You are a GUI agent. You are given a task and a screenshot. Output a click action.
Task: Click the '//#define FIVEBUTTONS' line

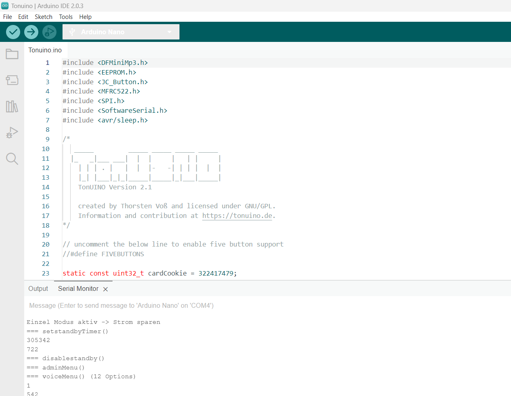tap(103, 254)
